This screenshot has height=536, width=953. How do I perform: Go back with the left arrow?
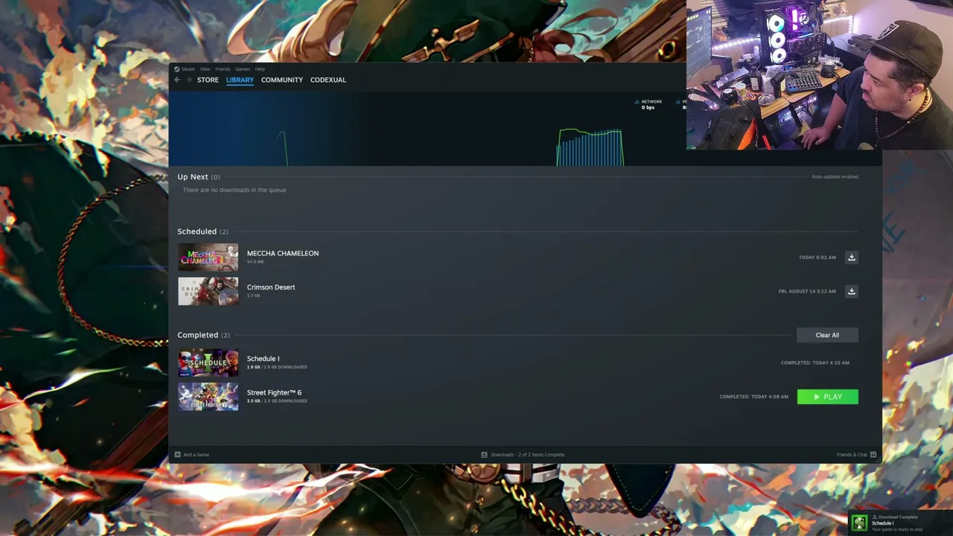click(x=177, y=80)
